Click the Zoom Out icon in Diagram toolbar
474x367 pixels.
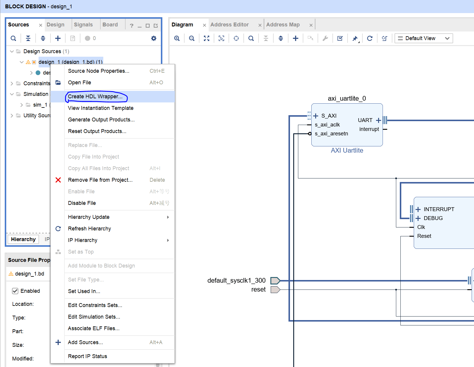click(192, 38)
